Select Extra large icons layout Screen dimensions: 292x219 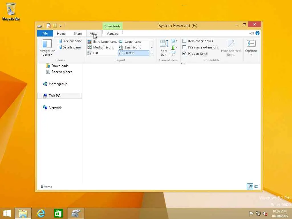(102, 42)
